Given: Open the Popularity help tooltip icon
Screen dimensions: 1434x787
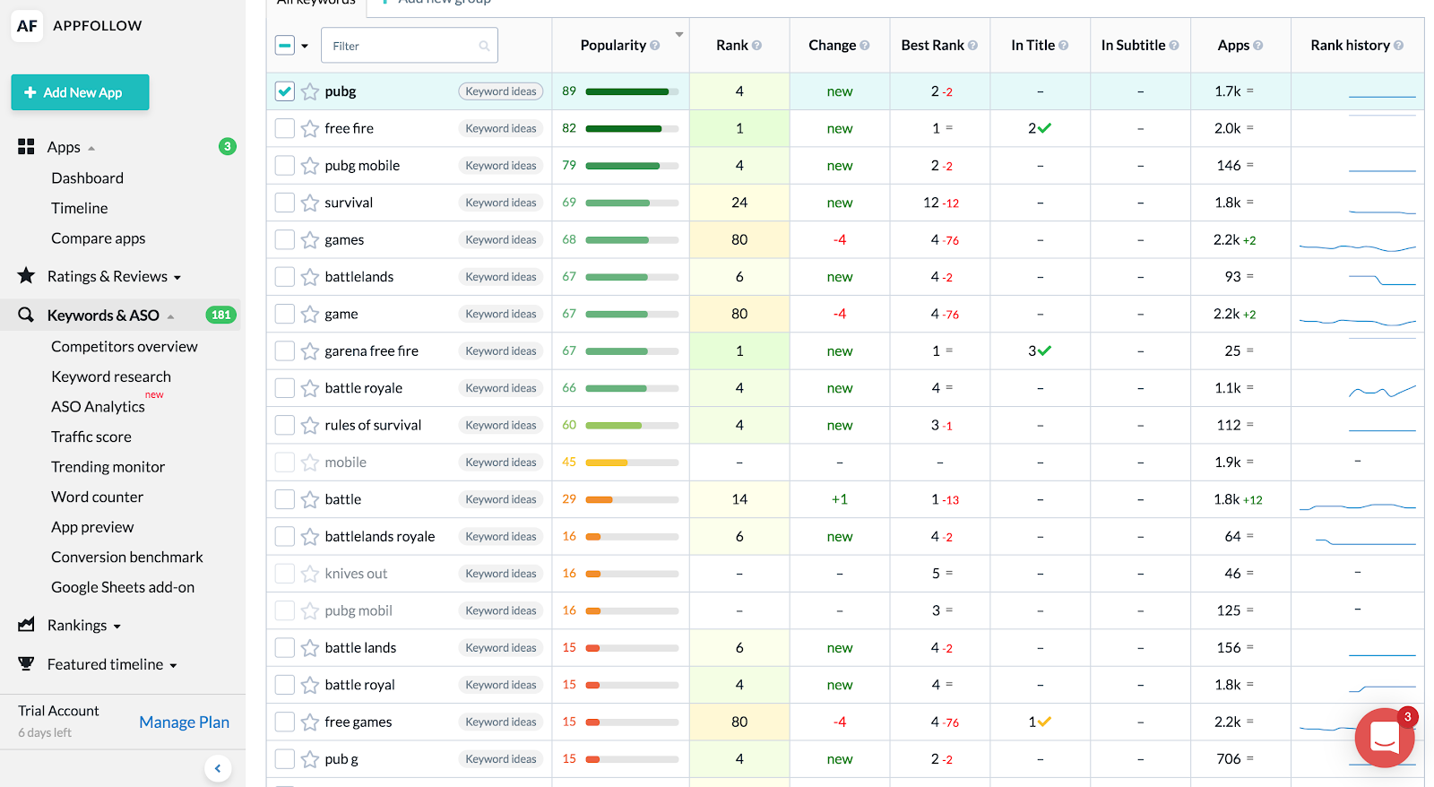Looking at the screenshot, I should (x=655, y=46).
